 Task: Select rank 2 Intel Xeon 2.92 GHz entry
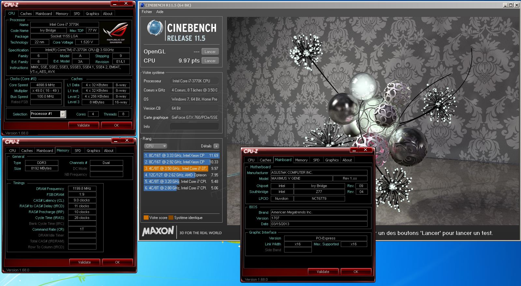pyautogui.click(x=181, y=162)
